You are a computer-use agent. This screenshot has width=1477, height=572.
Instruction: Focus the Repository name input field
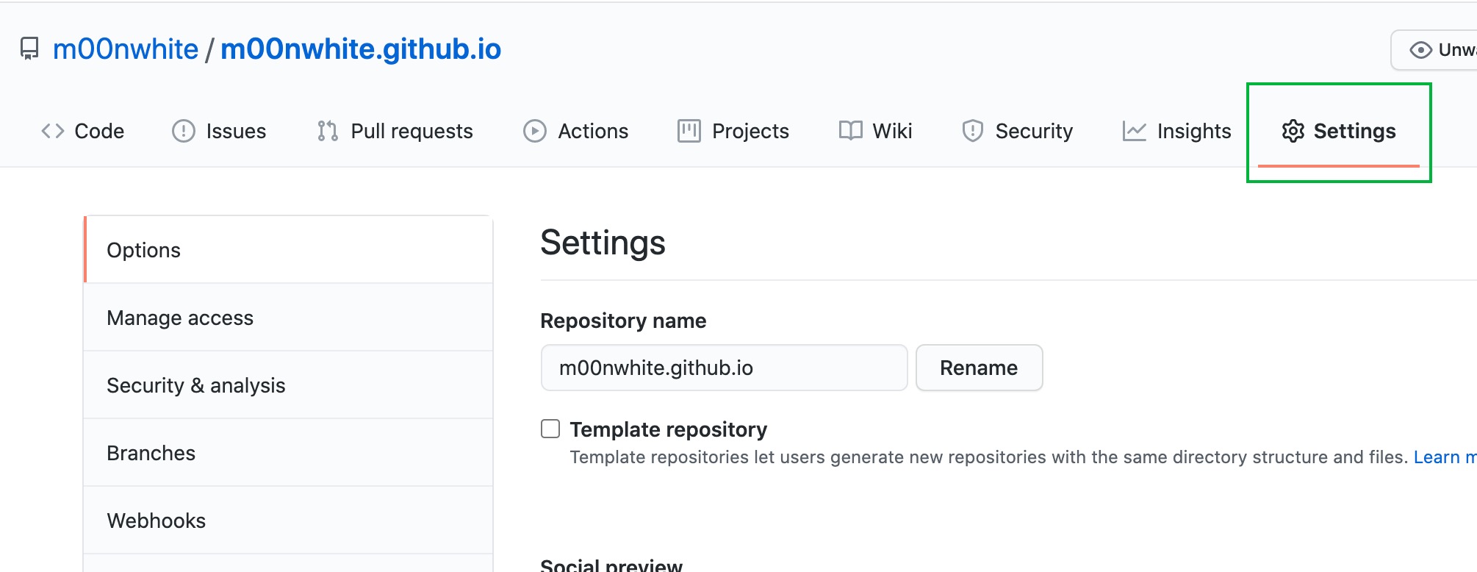(x=724, y=368)
